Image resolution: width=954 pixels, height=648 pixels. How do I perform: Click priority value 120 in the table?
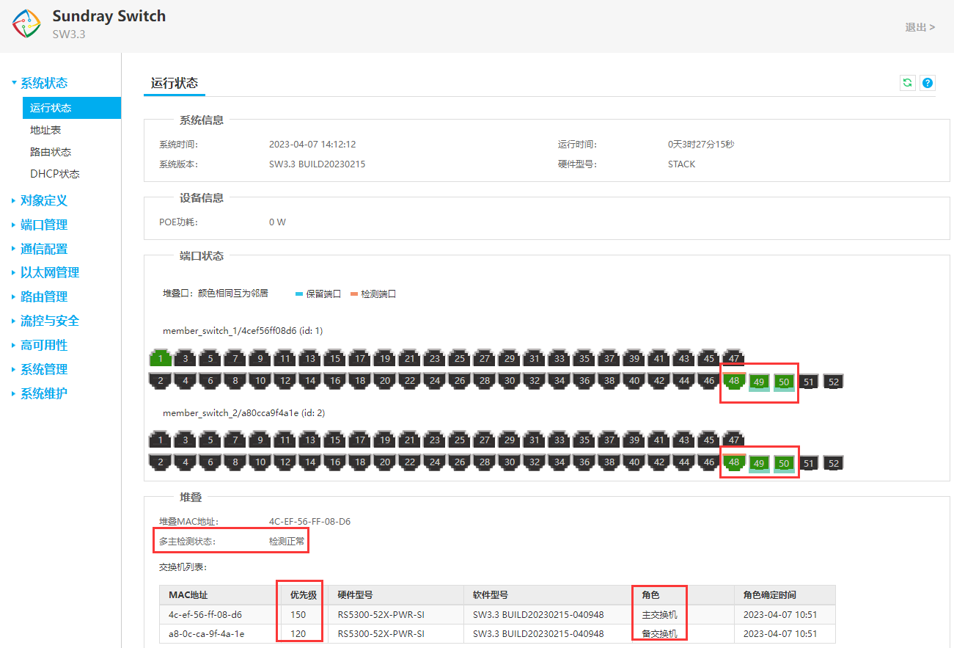(x=298, y=633)
